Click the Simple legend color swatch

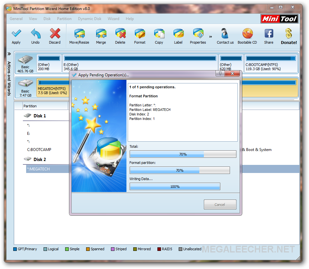[67, 249]
